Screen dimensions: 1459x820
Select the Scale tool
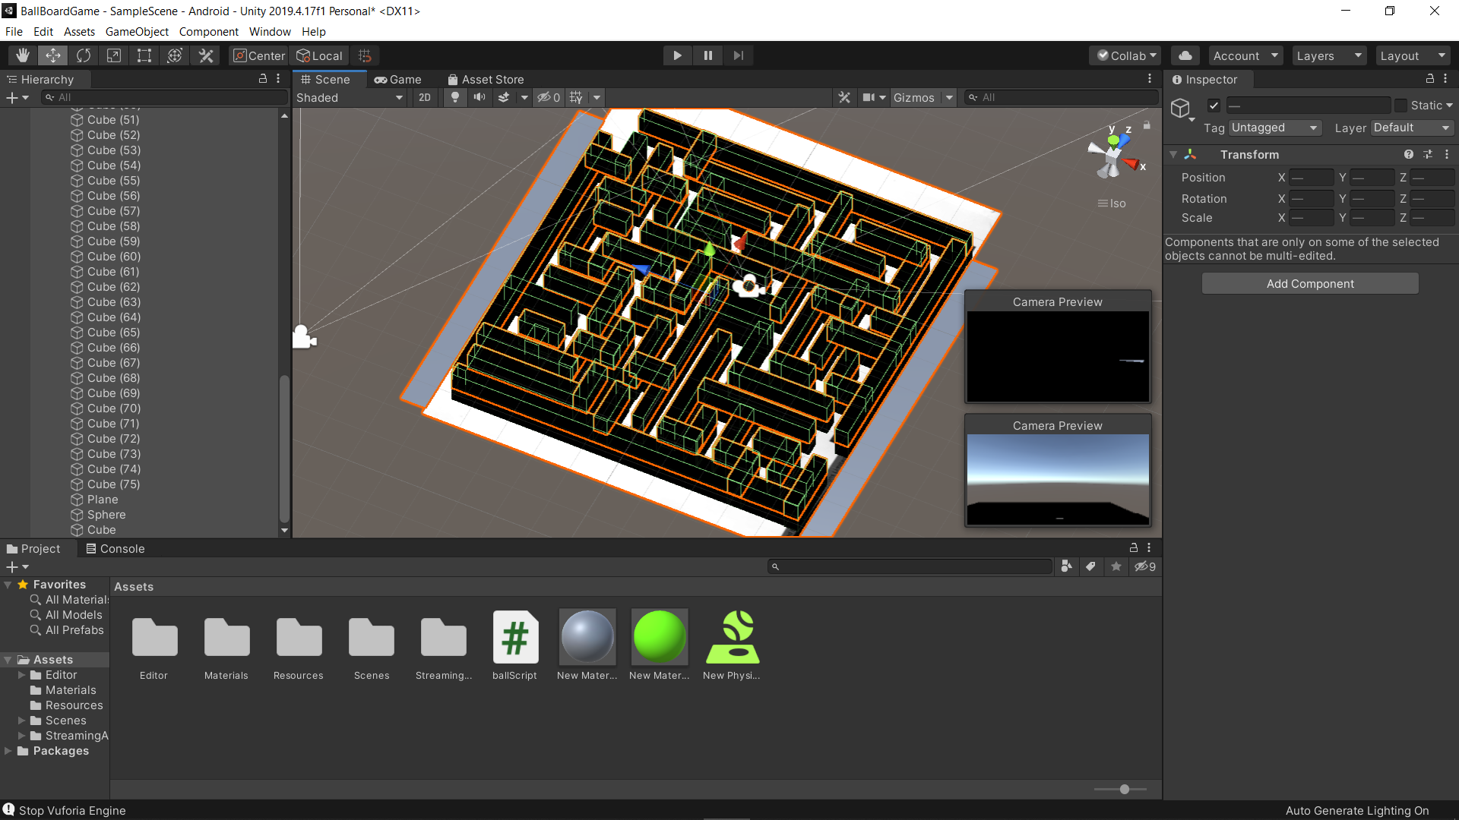pyautogui.click(x=114, y=55)
